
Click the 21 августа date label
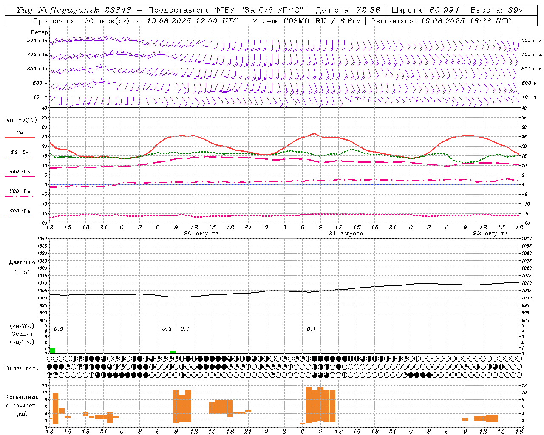pos(346,234)
